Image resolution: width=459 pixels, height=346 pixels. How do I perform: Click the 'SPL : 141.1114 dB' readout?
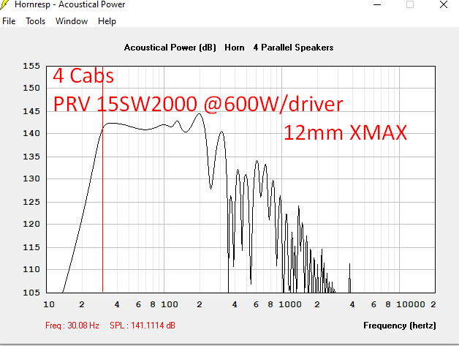tap(143, 326)
